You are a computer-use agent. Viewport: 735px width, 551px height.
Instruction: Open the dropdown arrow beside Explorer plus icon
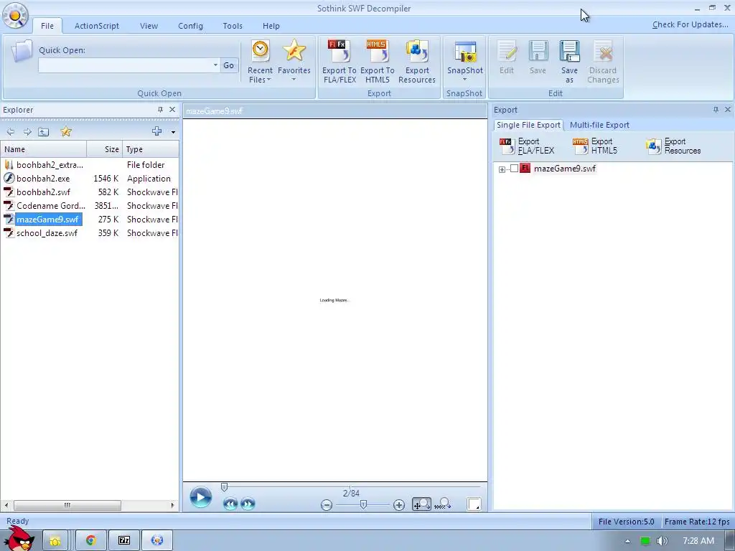coord(173,132)
